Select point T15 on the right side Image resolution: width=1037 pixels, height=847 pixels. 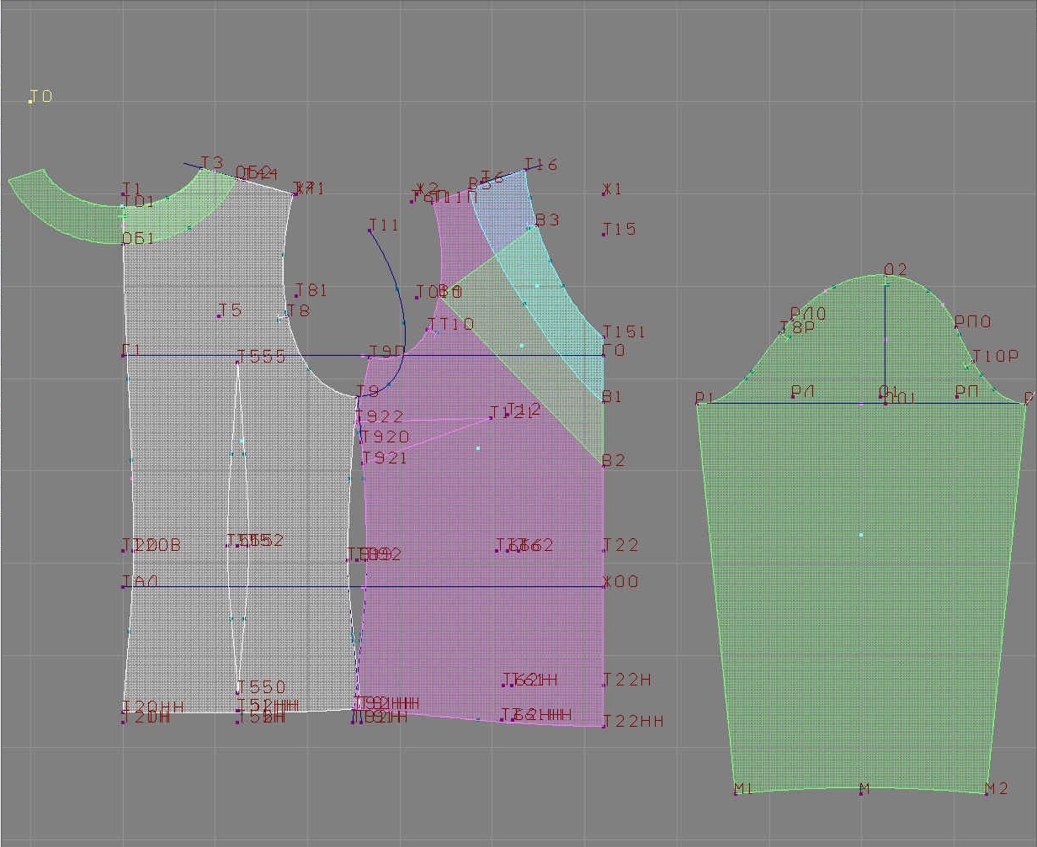604,234
